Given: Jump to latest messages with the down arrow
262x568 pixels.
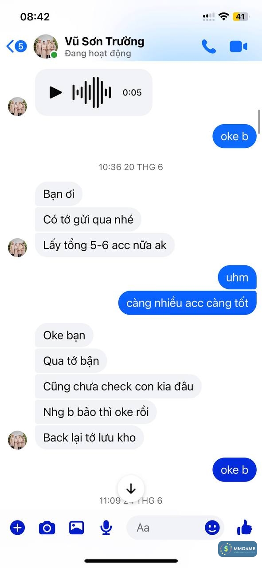Looking at the screenshot, I should point(131,488).
